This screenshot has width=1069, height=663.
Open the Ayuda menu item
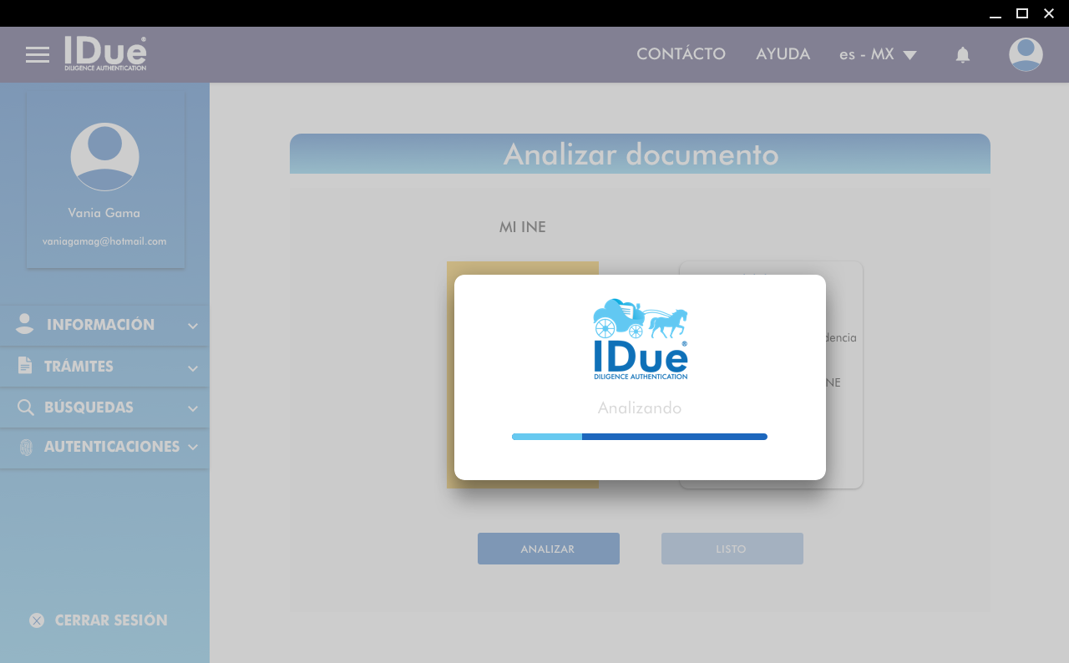pyautogui.click(x=783, y=54)
